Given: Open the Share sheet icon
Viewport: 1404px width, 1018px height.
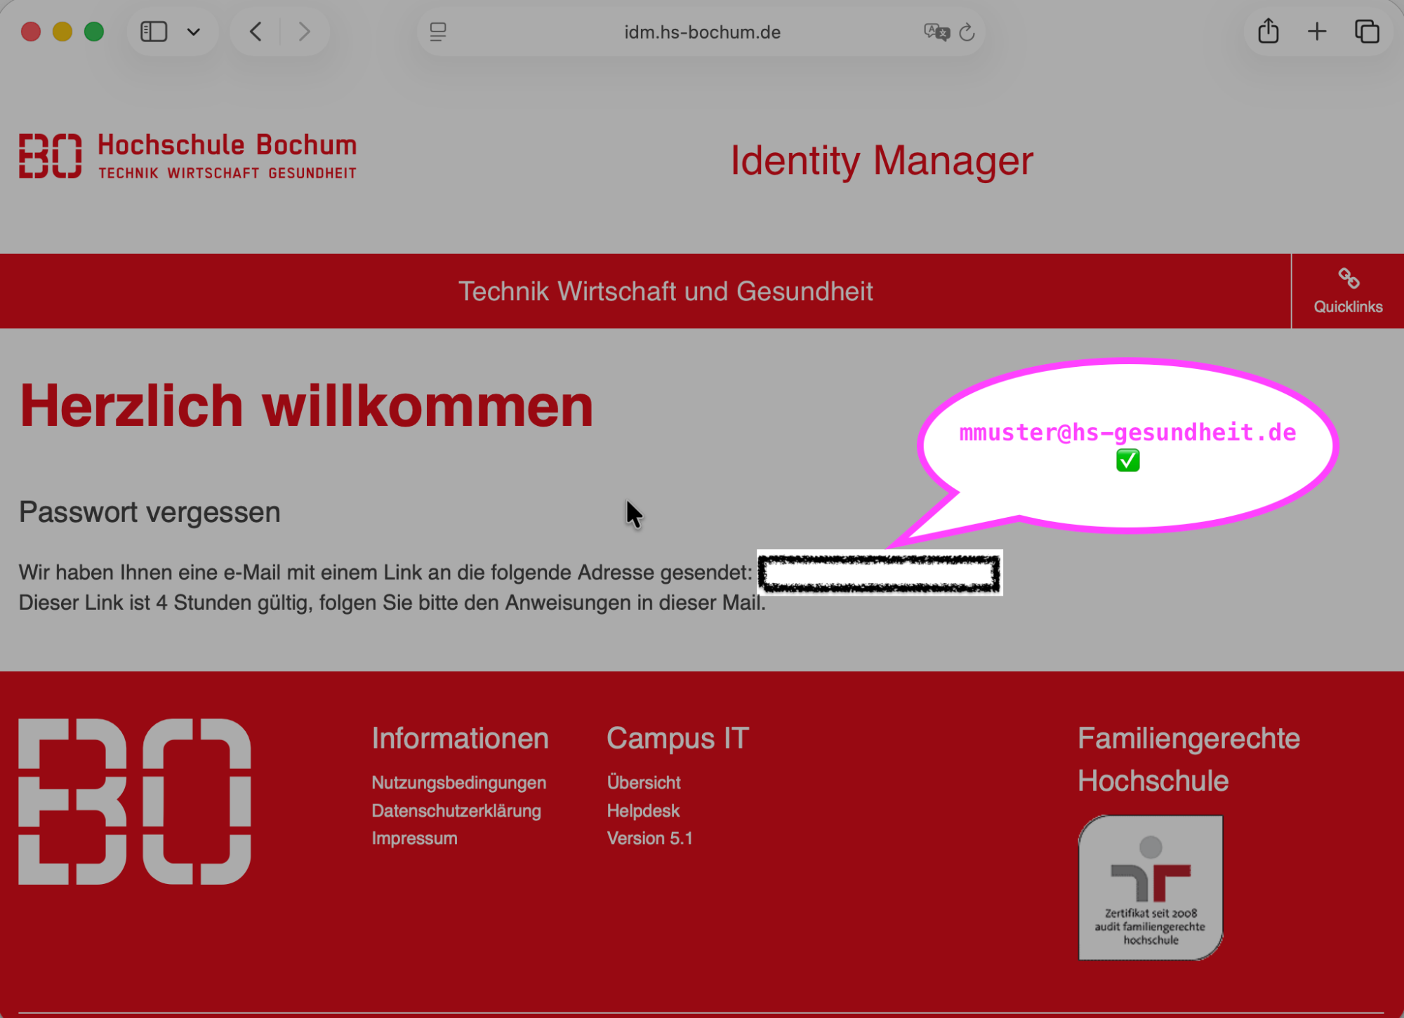Looking at the screenshot, I should coord(1268,32).
